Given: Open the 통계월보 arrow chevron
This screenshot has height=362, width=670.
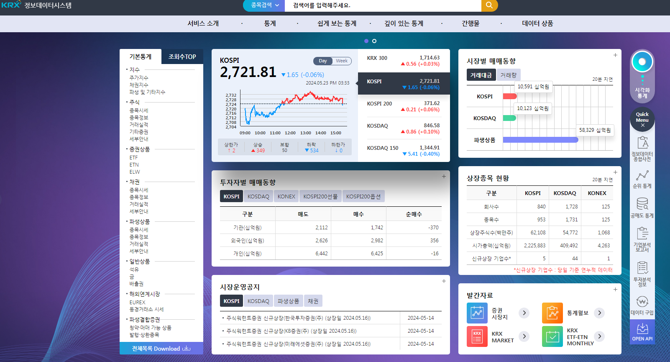Looking at the screenshot, I should (599, 313).
